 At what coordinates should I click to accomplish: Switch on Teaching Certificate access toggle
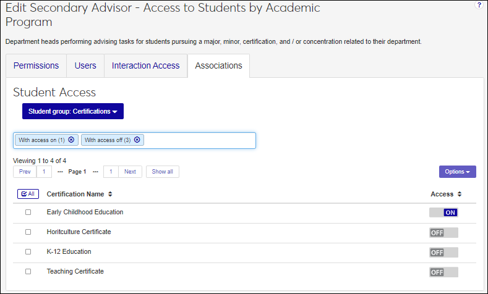pos(443,272)
